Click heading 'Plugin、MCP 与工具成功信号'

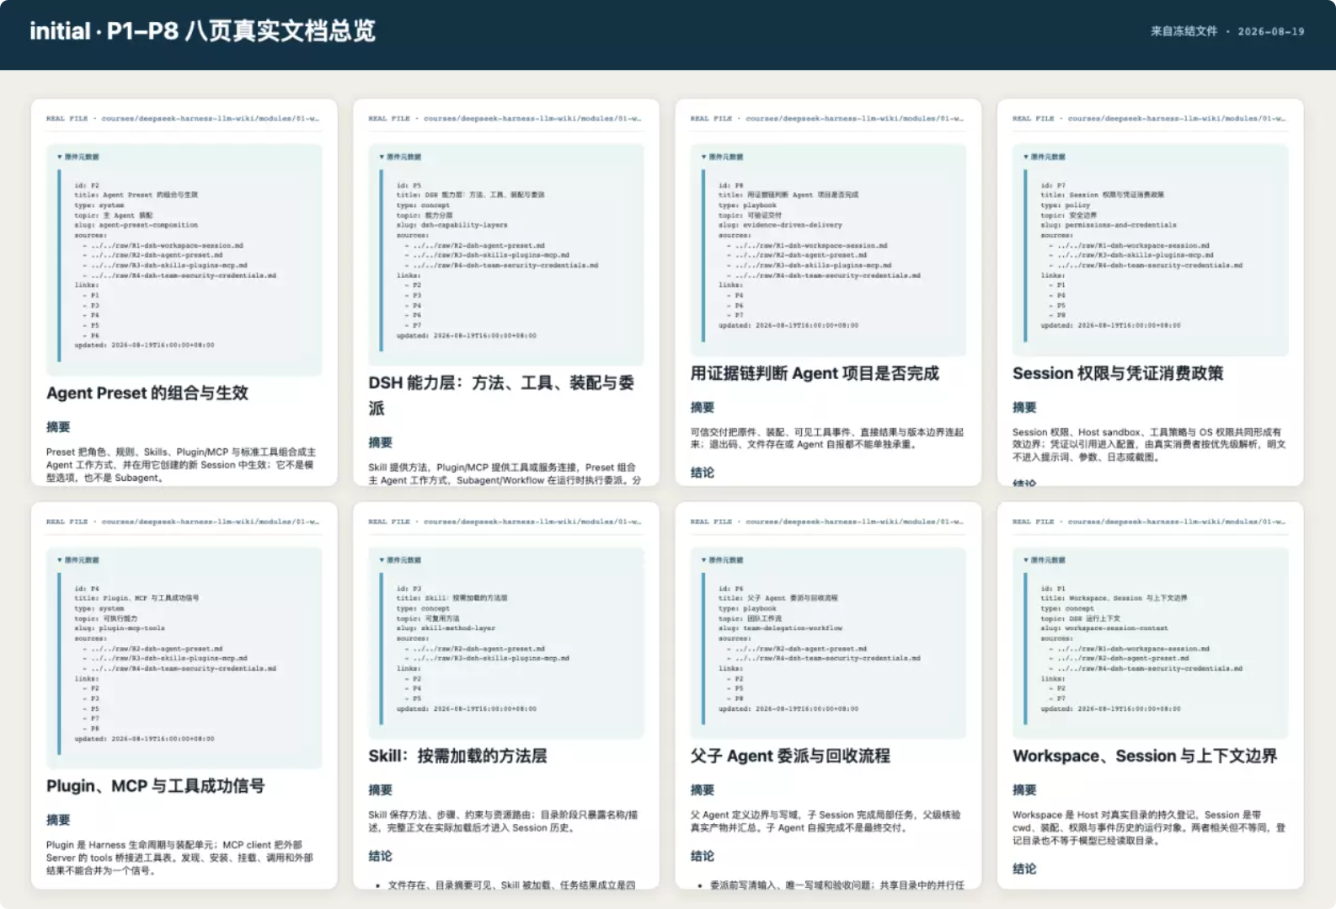[156, 786]
